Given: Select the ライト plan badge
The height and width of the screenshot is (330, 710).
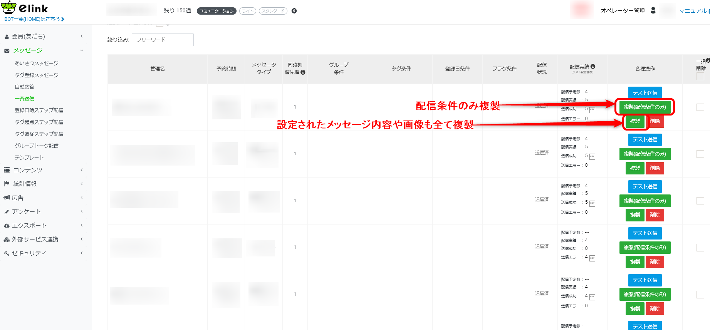Looking at the screenshot, I should (248, 11).
